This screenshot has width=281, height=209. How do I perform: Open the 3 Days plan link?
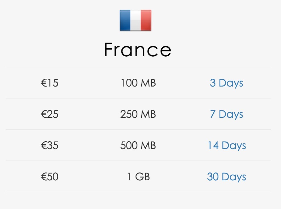coord(226,83)
